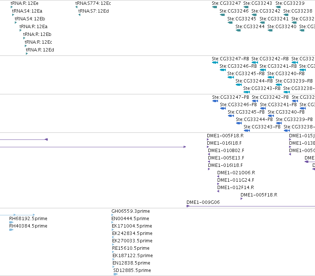Select gene label Ste:CG33247
This screenshot has width=315, height=276.
coord(226,3)
